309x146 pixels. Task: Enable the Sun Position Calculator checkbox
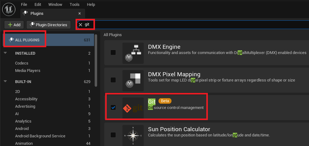[113, 135]
